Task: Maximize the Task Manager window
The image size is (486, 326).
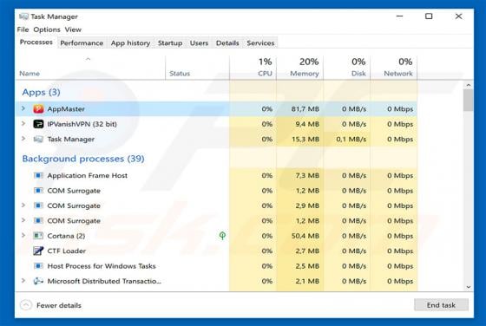Action: point(429,16)
